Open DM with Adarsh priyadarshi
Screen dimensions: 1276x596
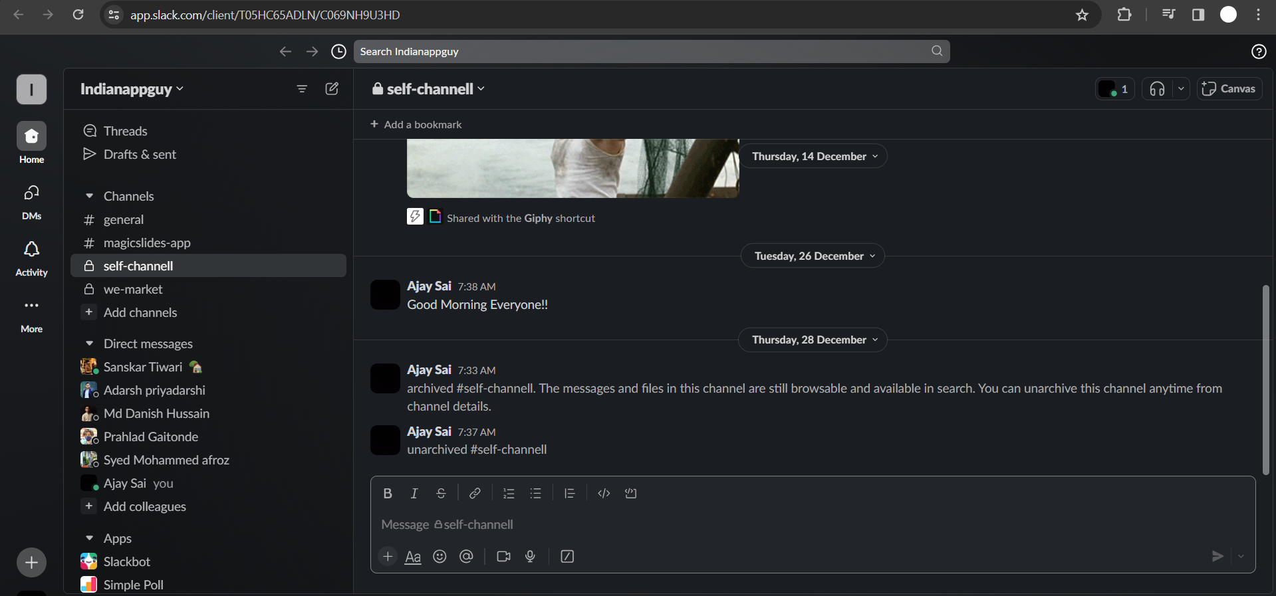[x=208, y=390]
